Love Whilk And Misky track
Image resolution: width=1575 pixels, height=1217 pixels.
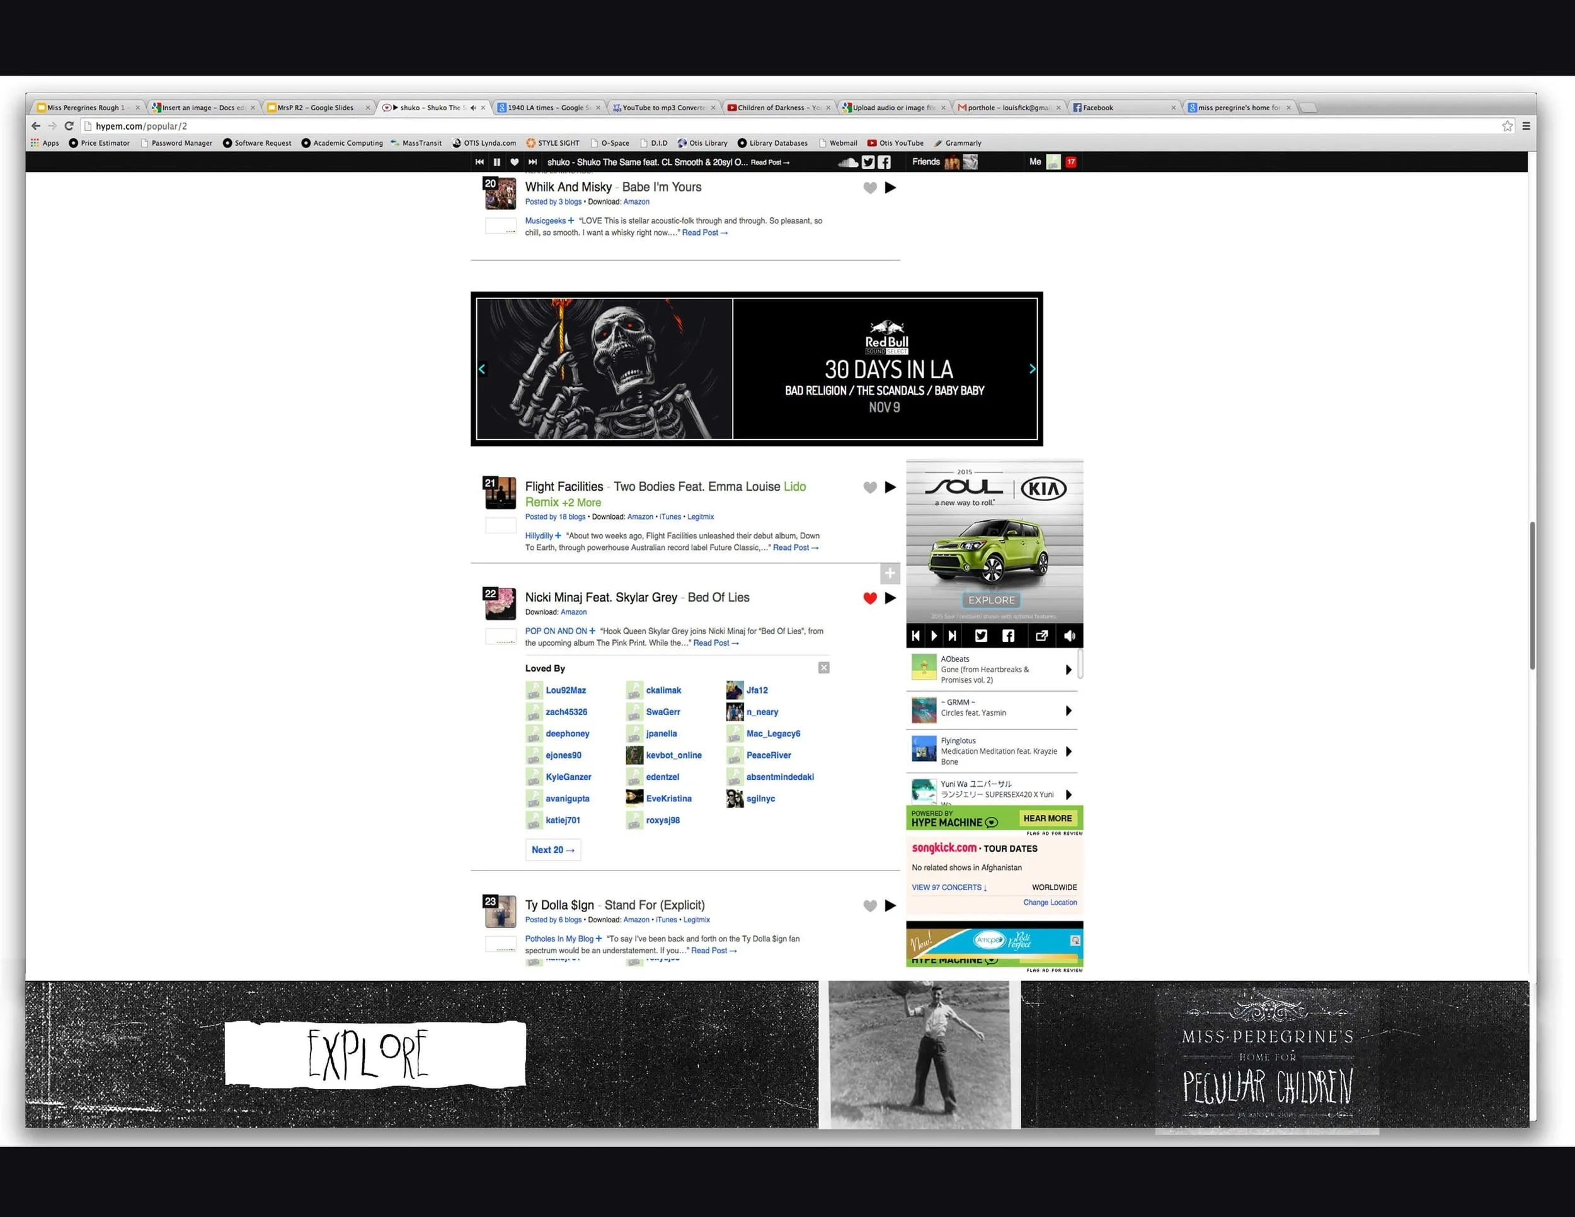pos(869,188)
